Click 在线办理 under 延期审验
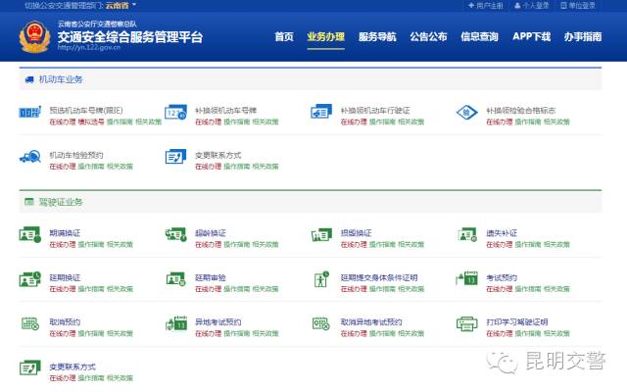Viewport: 627px width, 392px height. (208, 288)
